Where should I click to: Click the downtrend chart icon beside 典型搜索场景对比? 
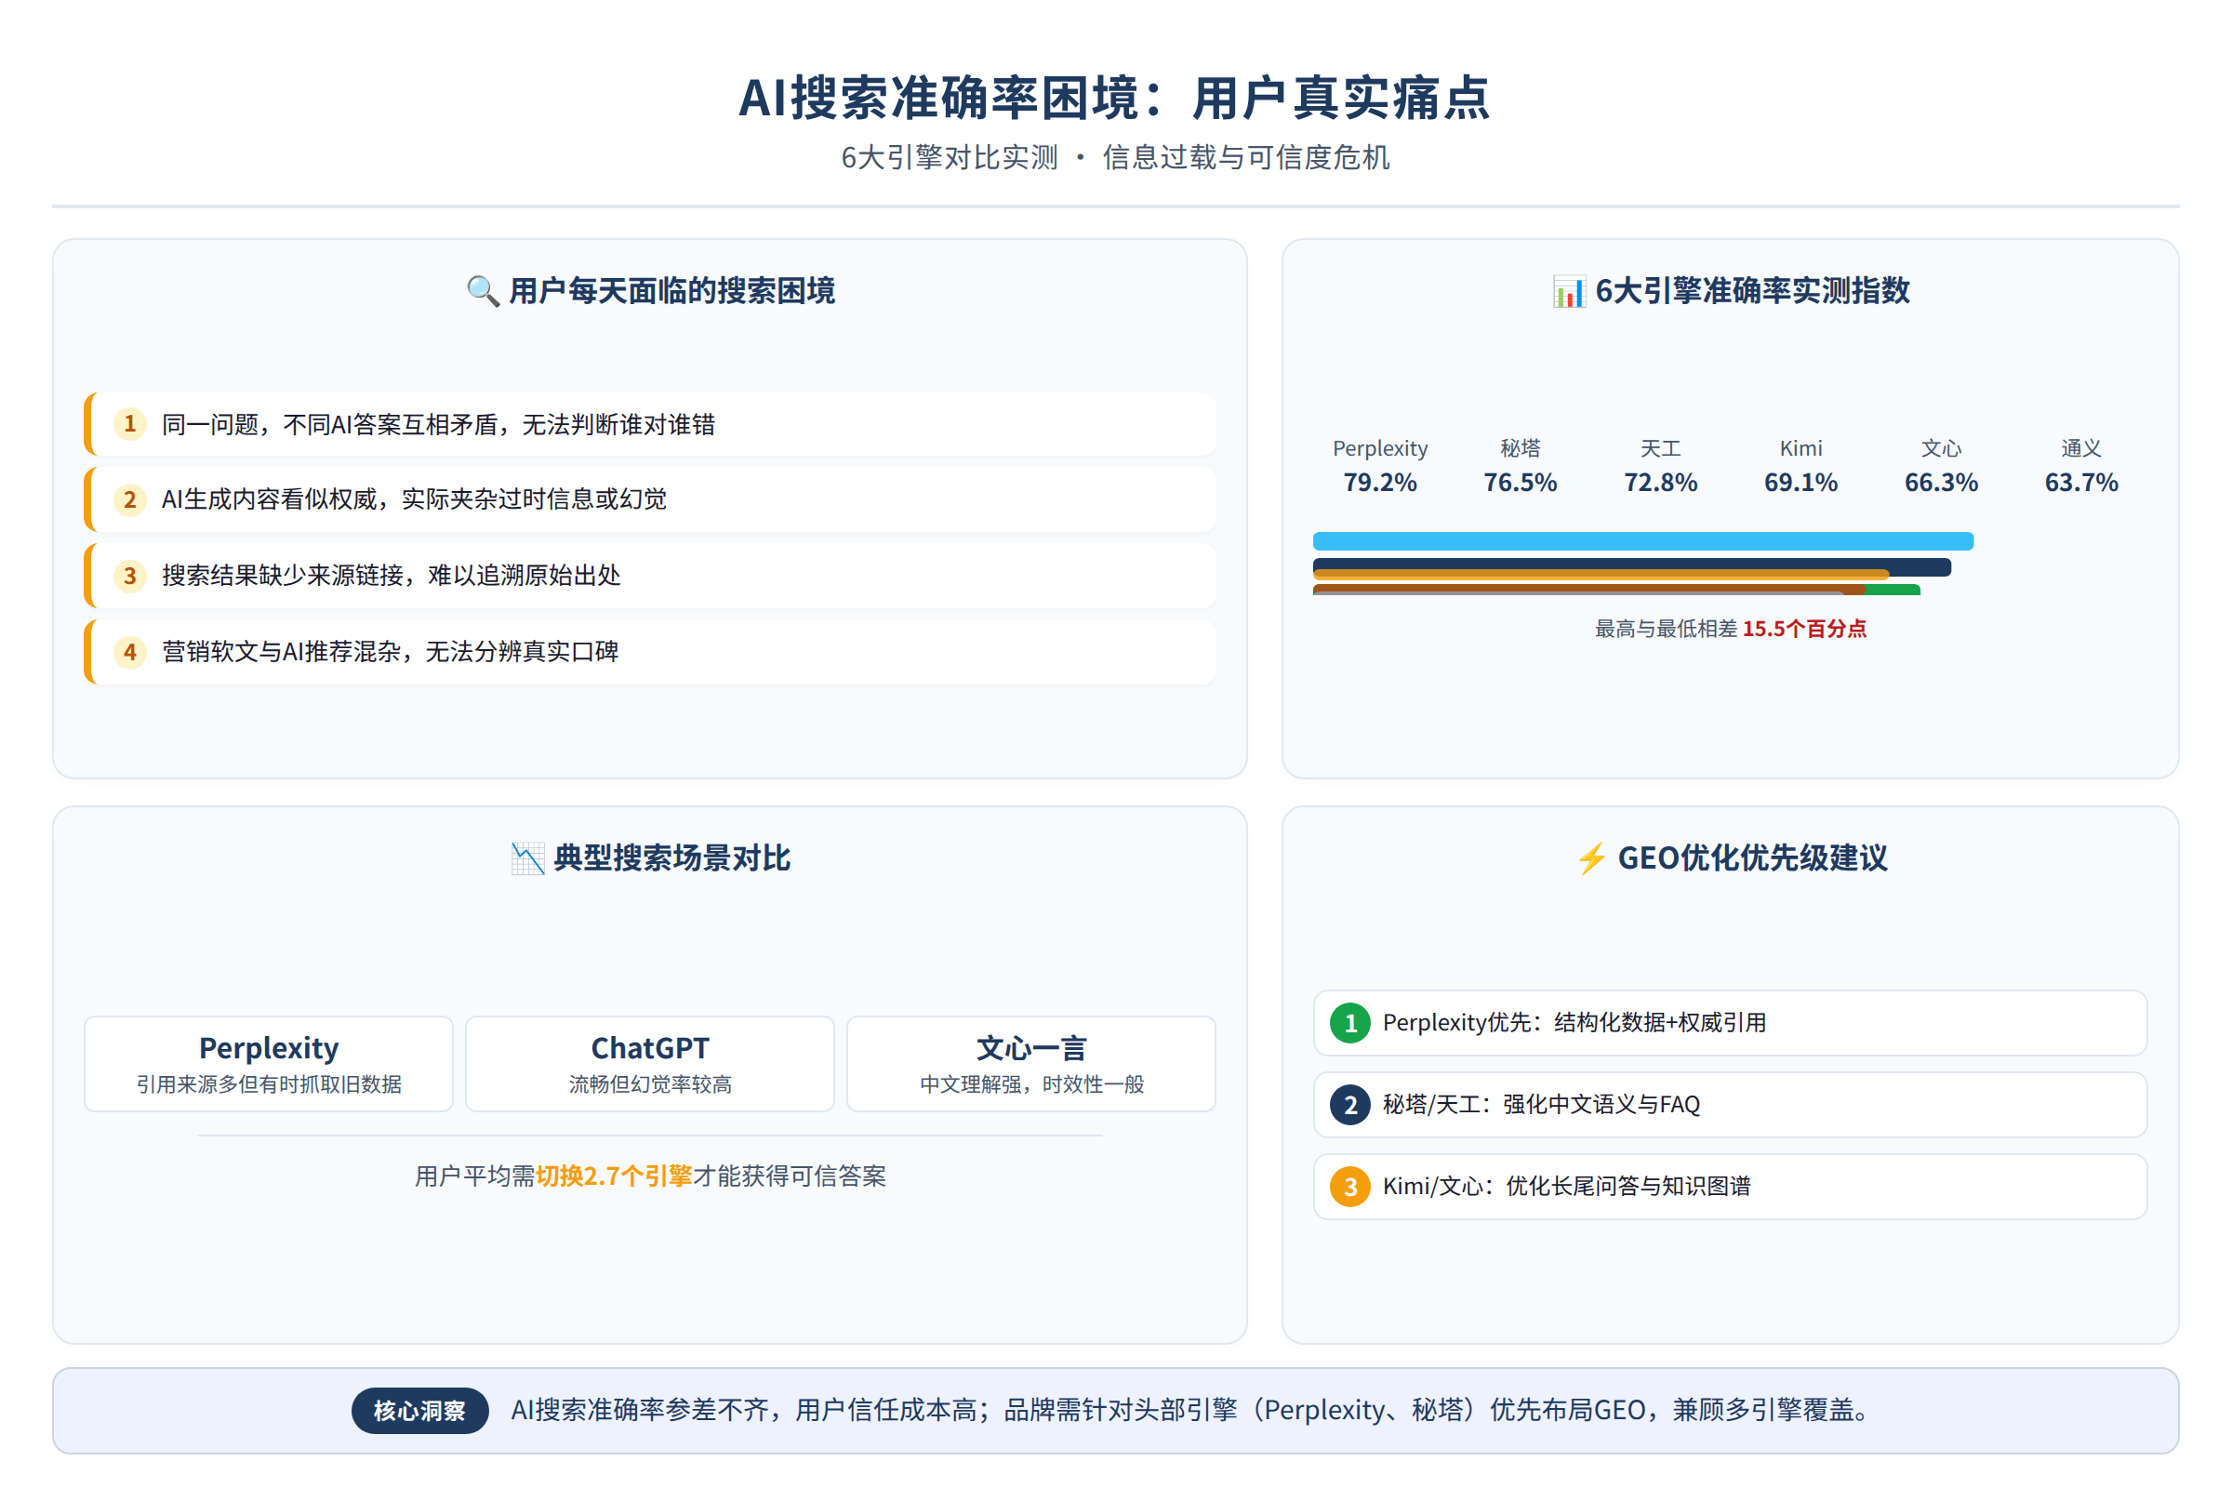coord(527,858)
